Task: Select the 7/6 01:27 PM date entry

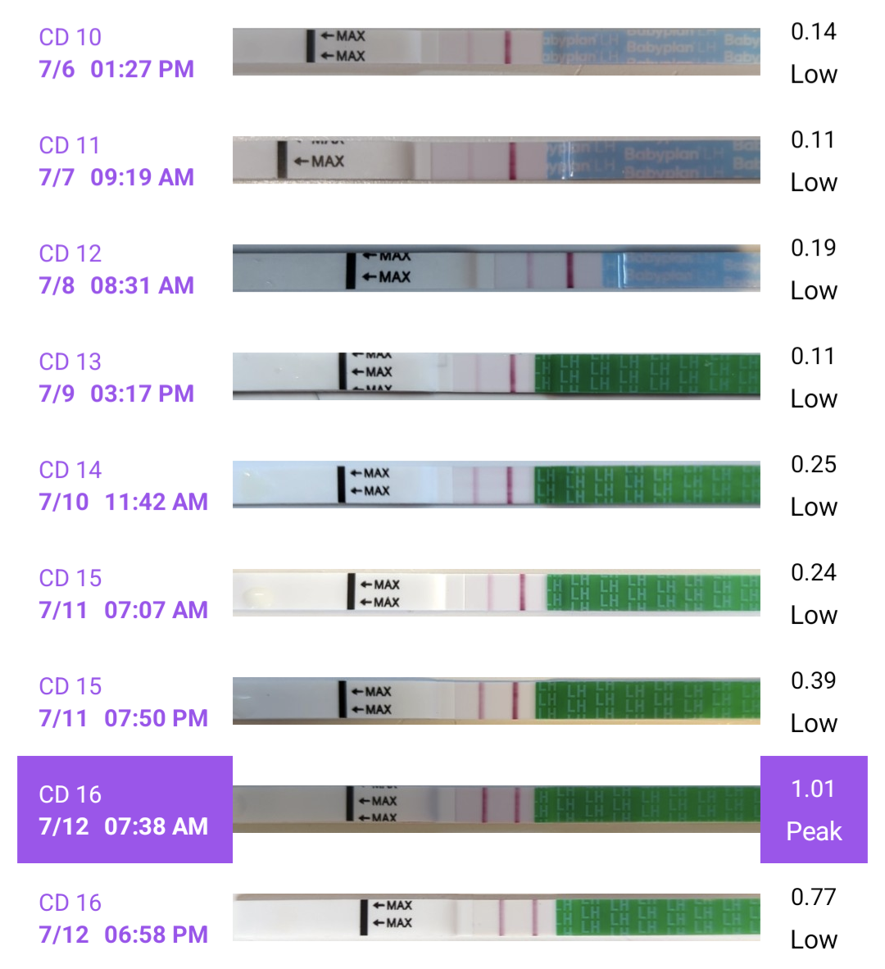Action: pyautogui.click(x=116, y=69)
